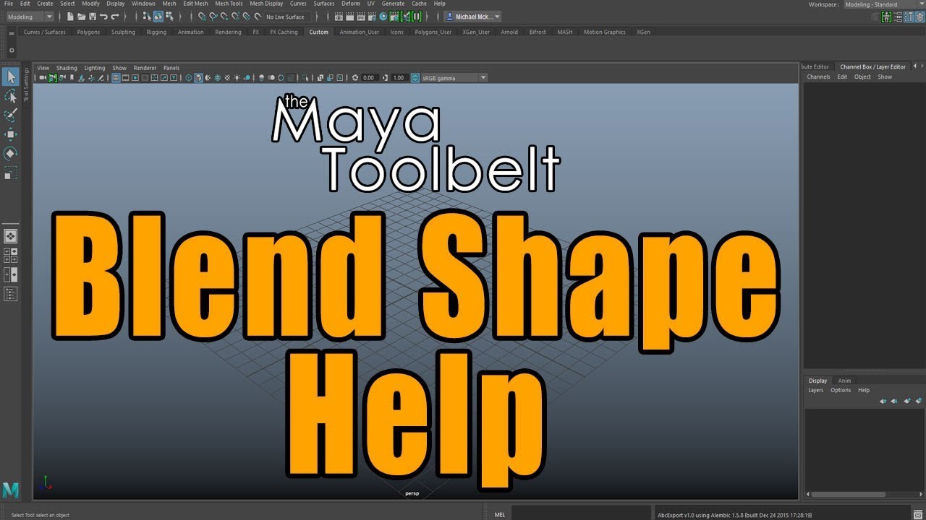This screenshot has height=520, width=926.
Task: Choose the Paint selection tool
Action: [x=11, y=116]
